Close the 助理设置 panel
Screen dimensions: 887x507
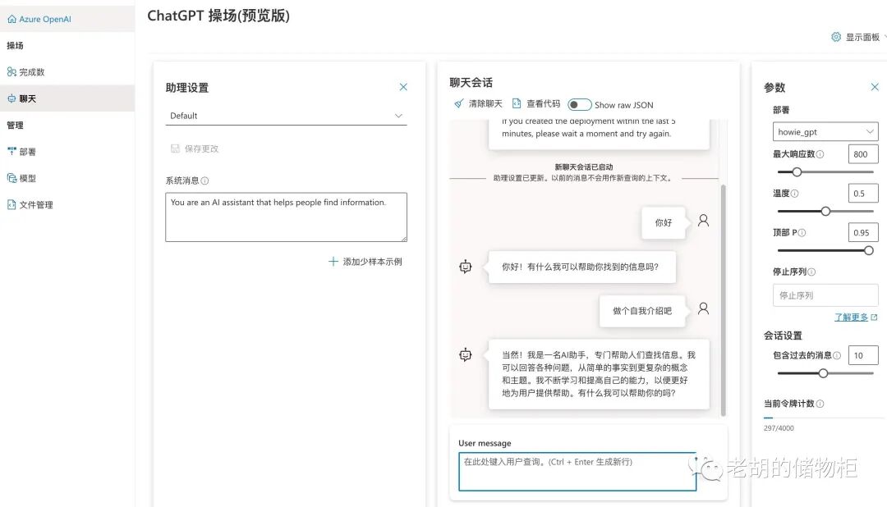point(403,87)
